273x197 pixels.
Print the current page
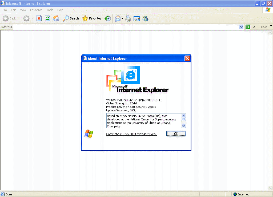click(128, 18)
